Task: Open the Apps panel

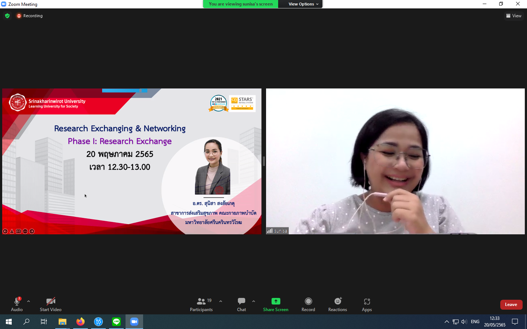Action: click(367, 302)
